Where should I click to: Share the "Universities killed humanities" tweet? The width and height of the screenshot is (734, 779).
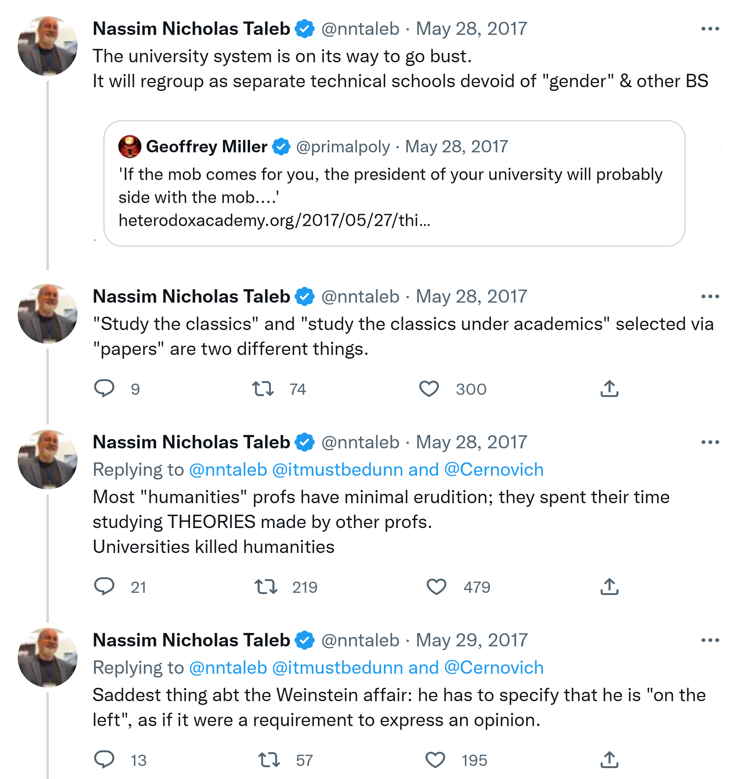(609, 587)
